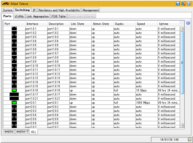The width and height of the screenshot is (193, 143).
Task: Click the port1.0.1 port icon
Action: pyautogui.click(x=14, y=28)
